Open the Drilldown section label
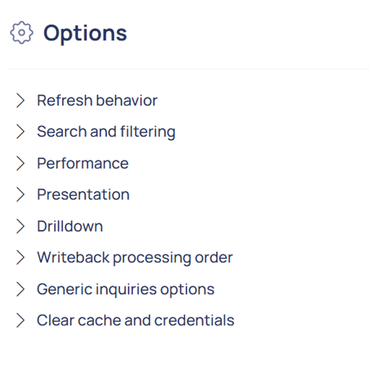 (x=70, y=226)
